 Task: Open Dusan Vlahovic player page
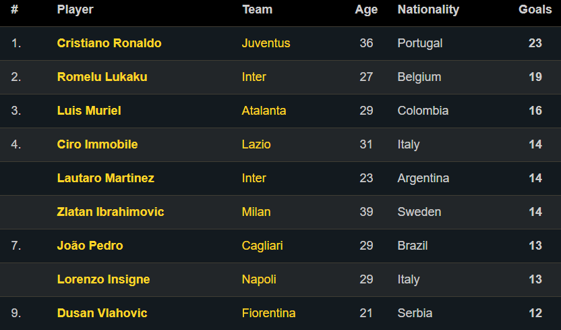pyautogui.click(x=102, y=313)
